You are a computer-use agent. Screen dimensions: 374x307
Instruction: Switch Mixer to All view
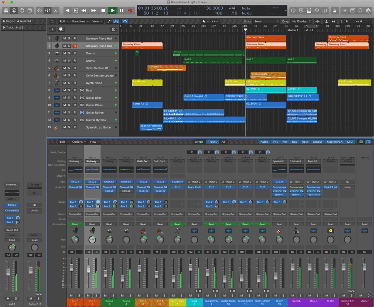223,142
